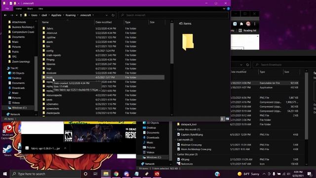The image size is (316, 178).
Task: Open the View ribbon tab
Action: tap(40, 9)
